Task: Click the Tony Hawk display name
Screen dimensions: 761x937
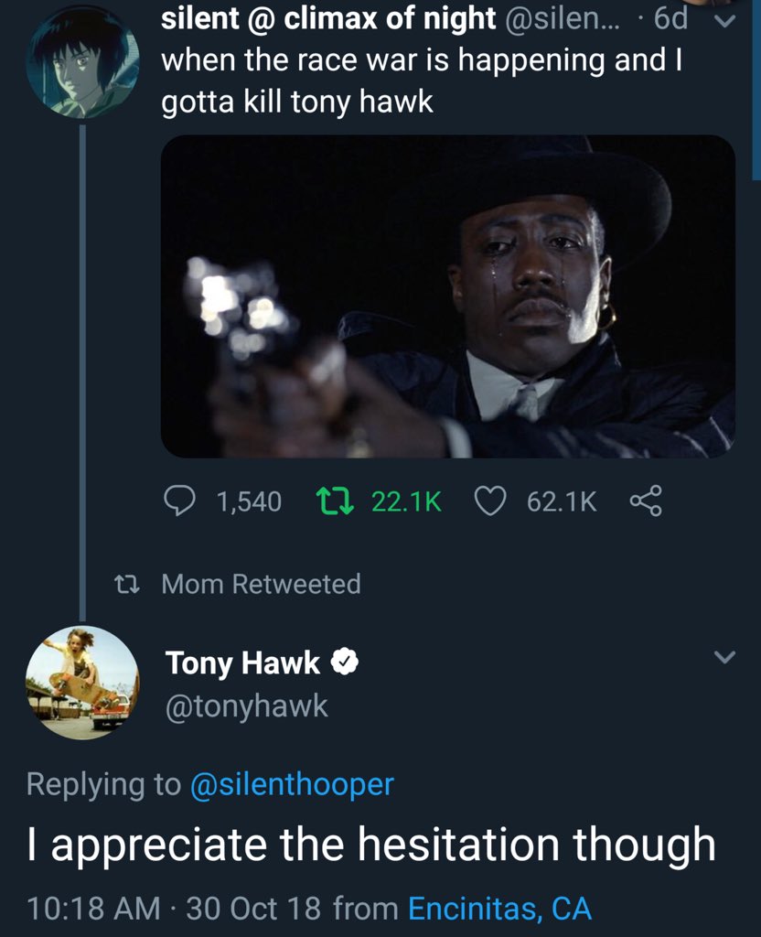Action: point(242,663)
